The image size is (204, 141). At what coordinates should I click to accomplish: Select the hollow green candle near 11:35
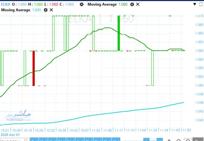[152, 68]
